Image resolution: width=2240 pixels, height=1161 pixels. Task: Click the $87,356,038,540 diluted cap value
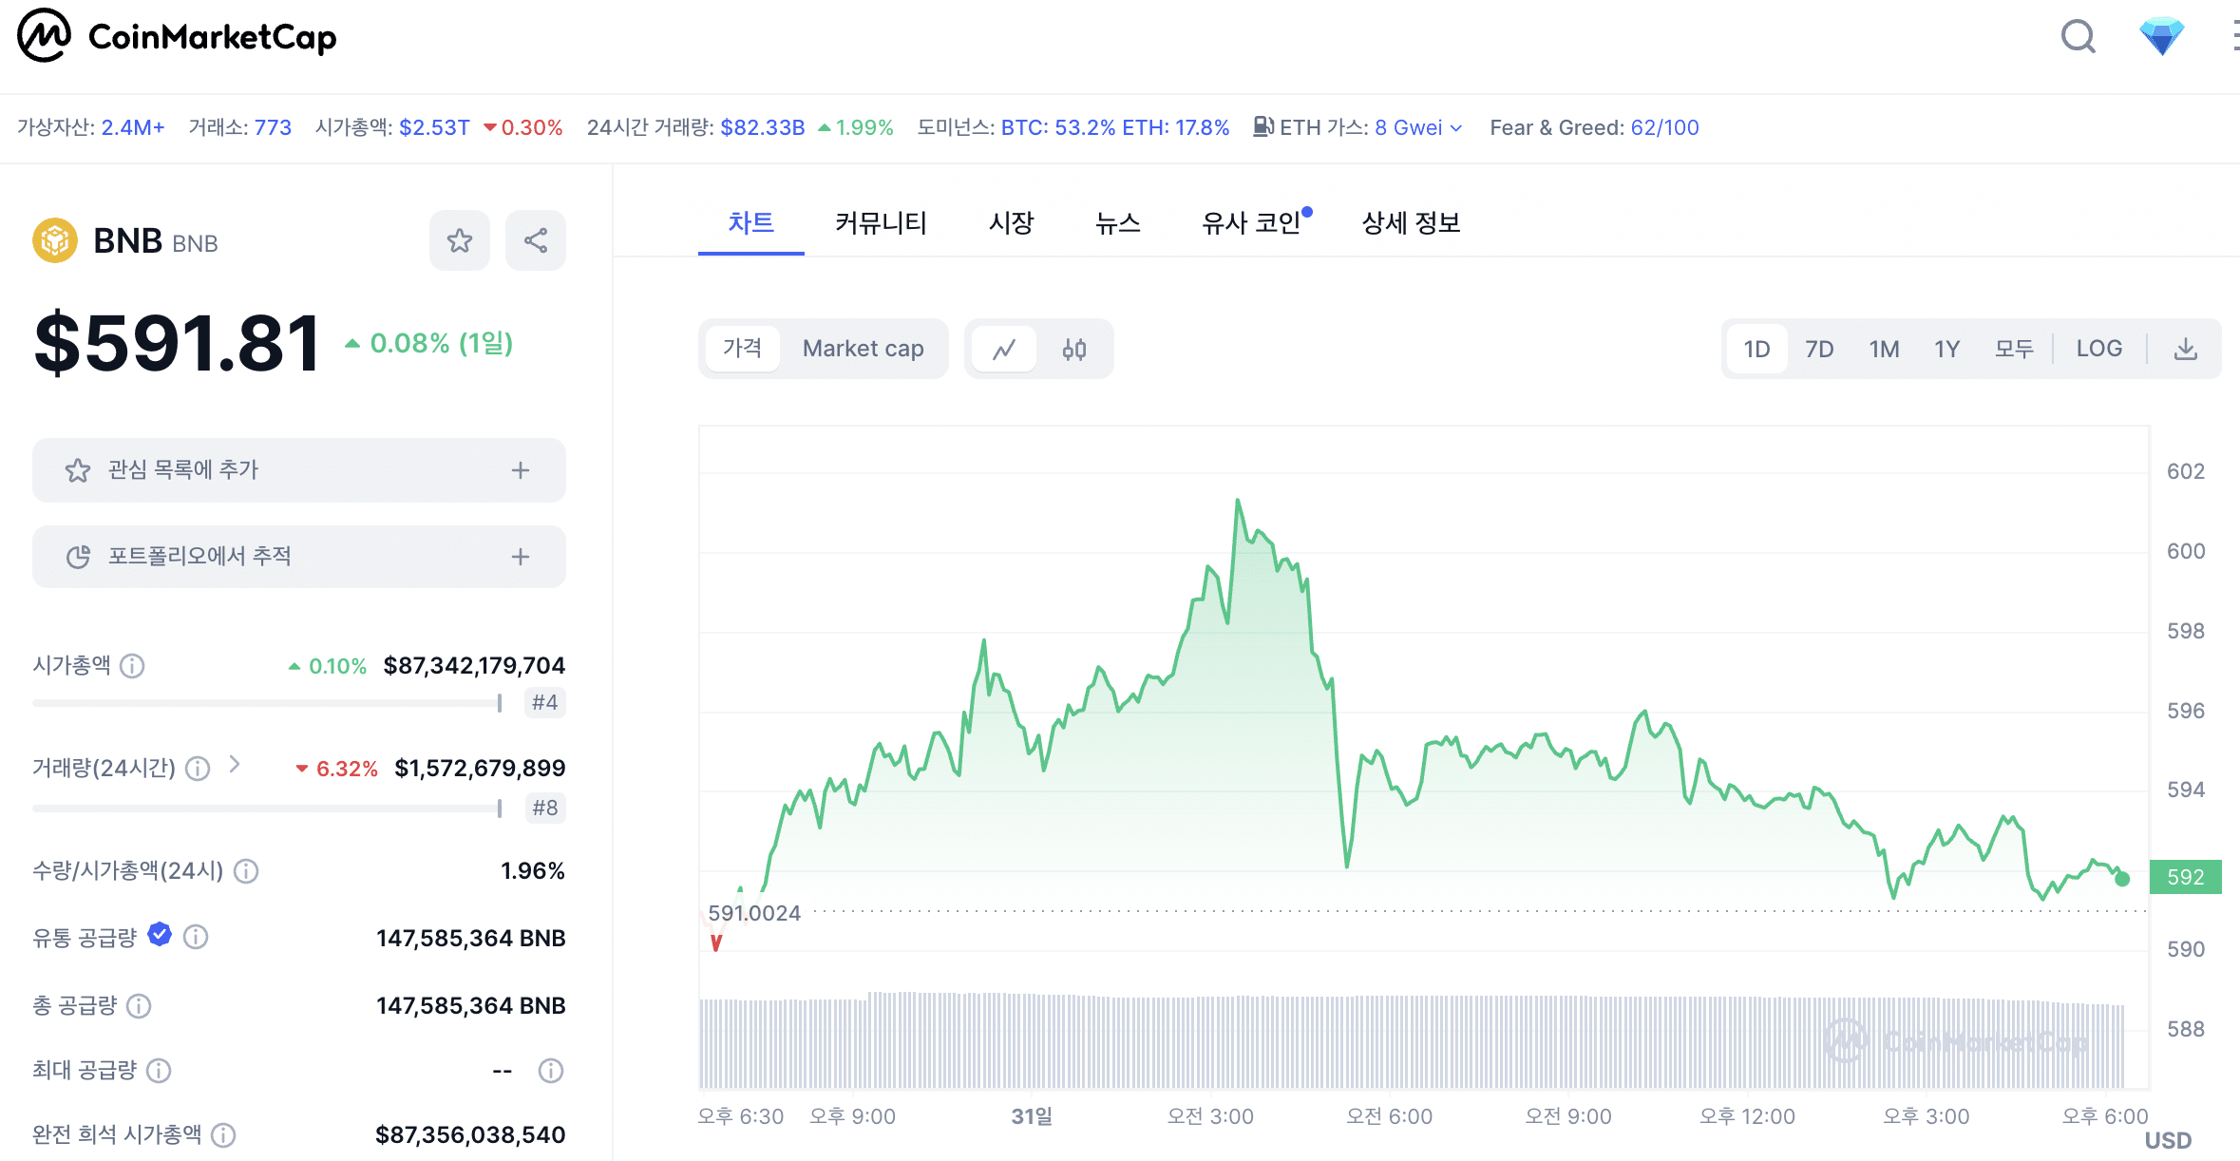[x=470, y=1135]
